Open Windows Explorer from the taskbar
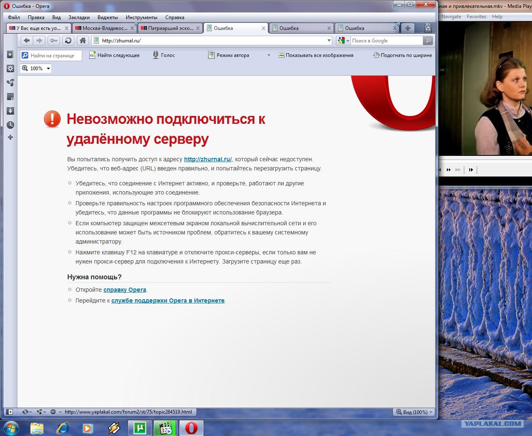This screenshot has width=532, height=436. 37,428
